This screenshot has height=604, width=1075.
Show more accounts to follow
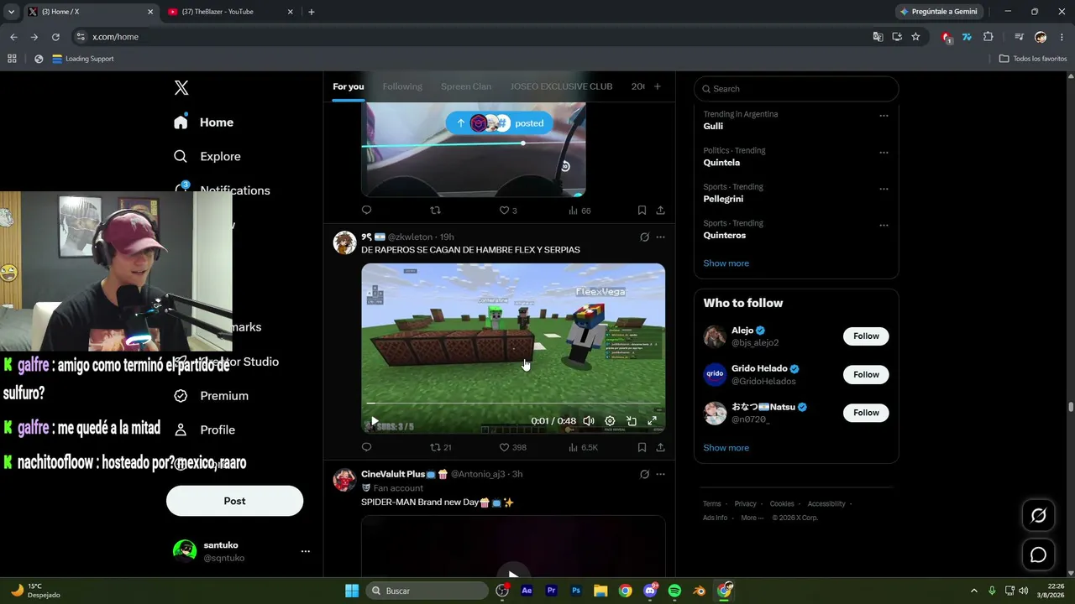pyautogui.click(x=726, y=448)
